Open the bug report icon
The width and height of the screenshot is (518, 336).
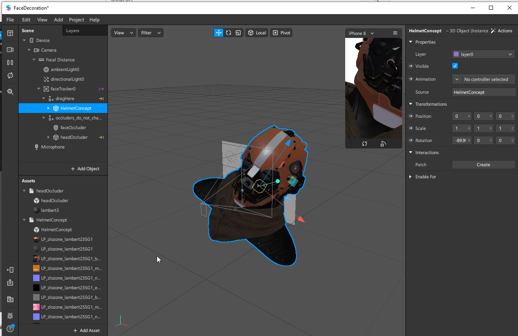[10, 316]
